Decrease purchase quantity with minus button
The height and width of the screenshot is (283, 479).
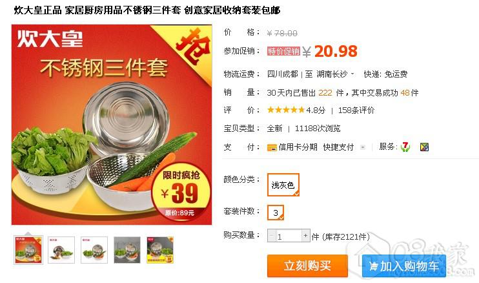[x=271, y=236]
